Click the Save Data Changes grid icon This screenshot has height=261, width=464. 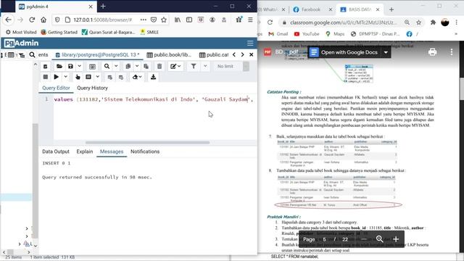click(x=92, y=66)
